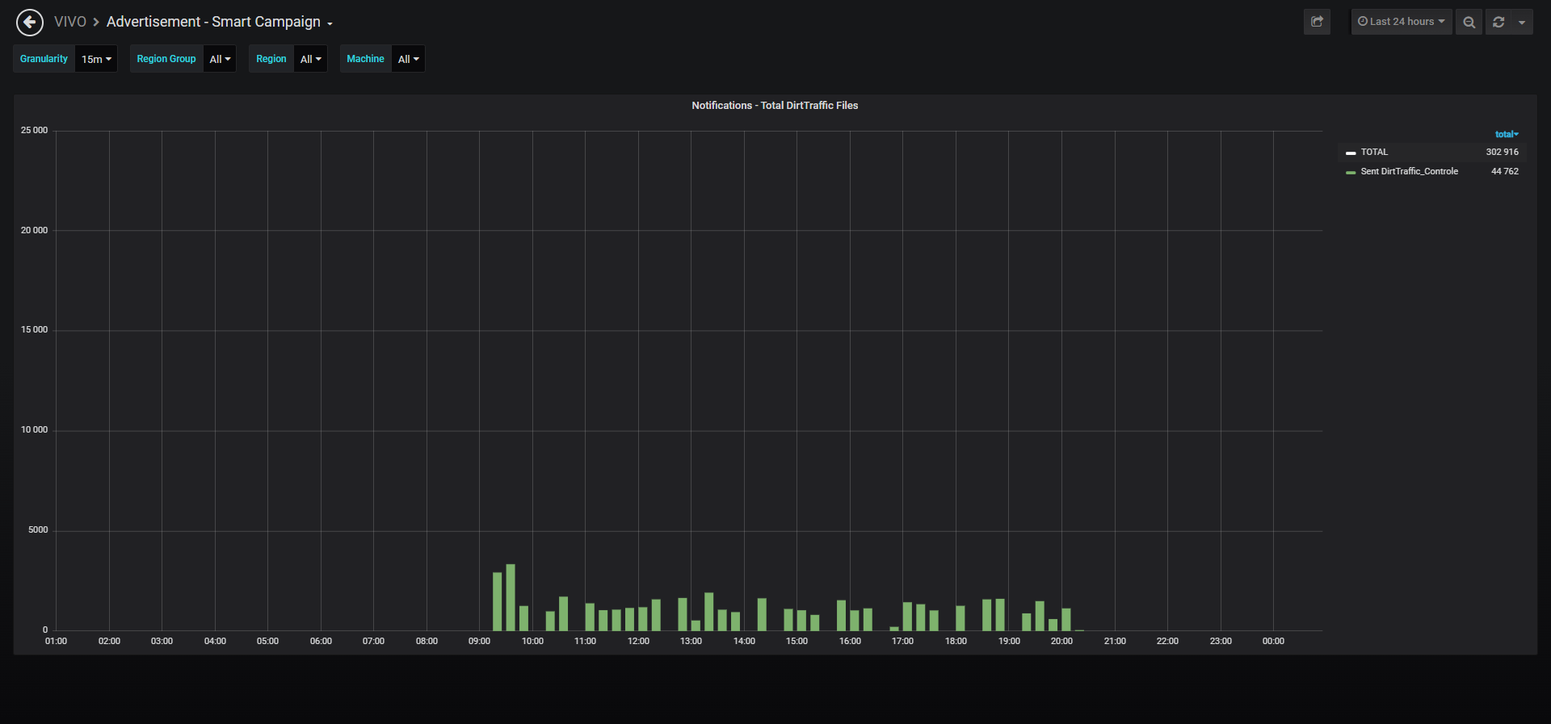Sort legend by the total column header

1507,134
